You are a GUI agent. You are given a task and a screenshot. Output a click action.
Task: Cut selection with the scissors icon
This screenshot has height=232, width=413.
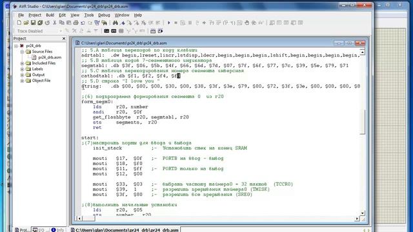pyautogui.click(x=54, y=23)
